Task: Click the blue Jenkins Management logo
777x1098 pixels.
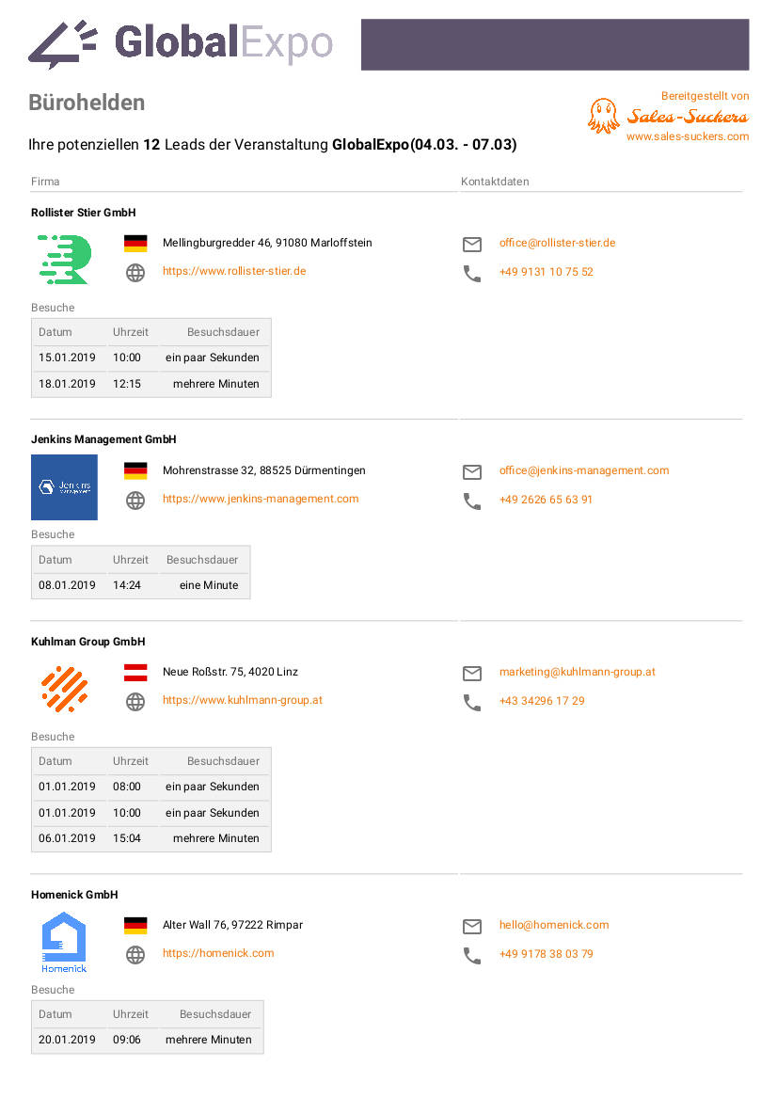Action: pos(64,487)
